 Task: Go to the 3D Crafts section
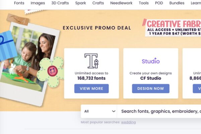click(60, 3)
